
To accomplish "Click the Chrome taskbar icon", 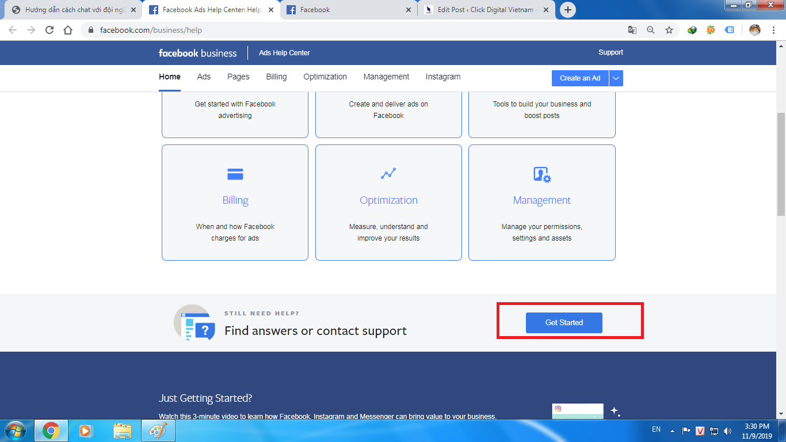I will point(51,430).
